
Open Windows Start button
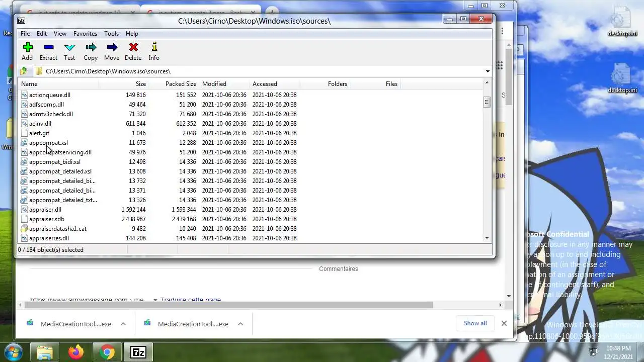[14, 351]
